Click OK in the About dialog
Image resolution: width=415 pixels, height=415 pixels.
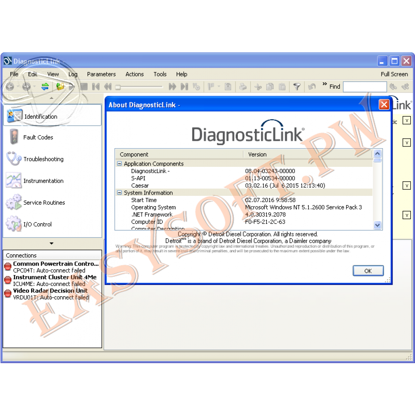click(368, 271)
